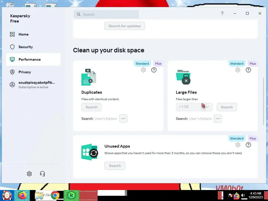The image size is (268, 201).
Task: Open Large Files search folder options (three dots)
Action: click(218, 119)
